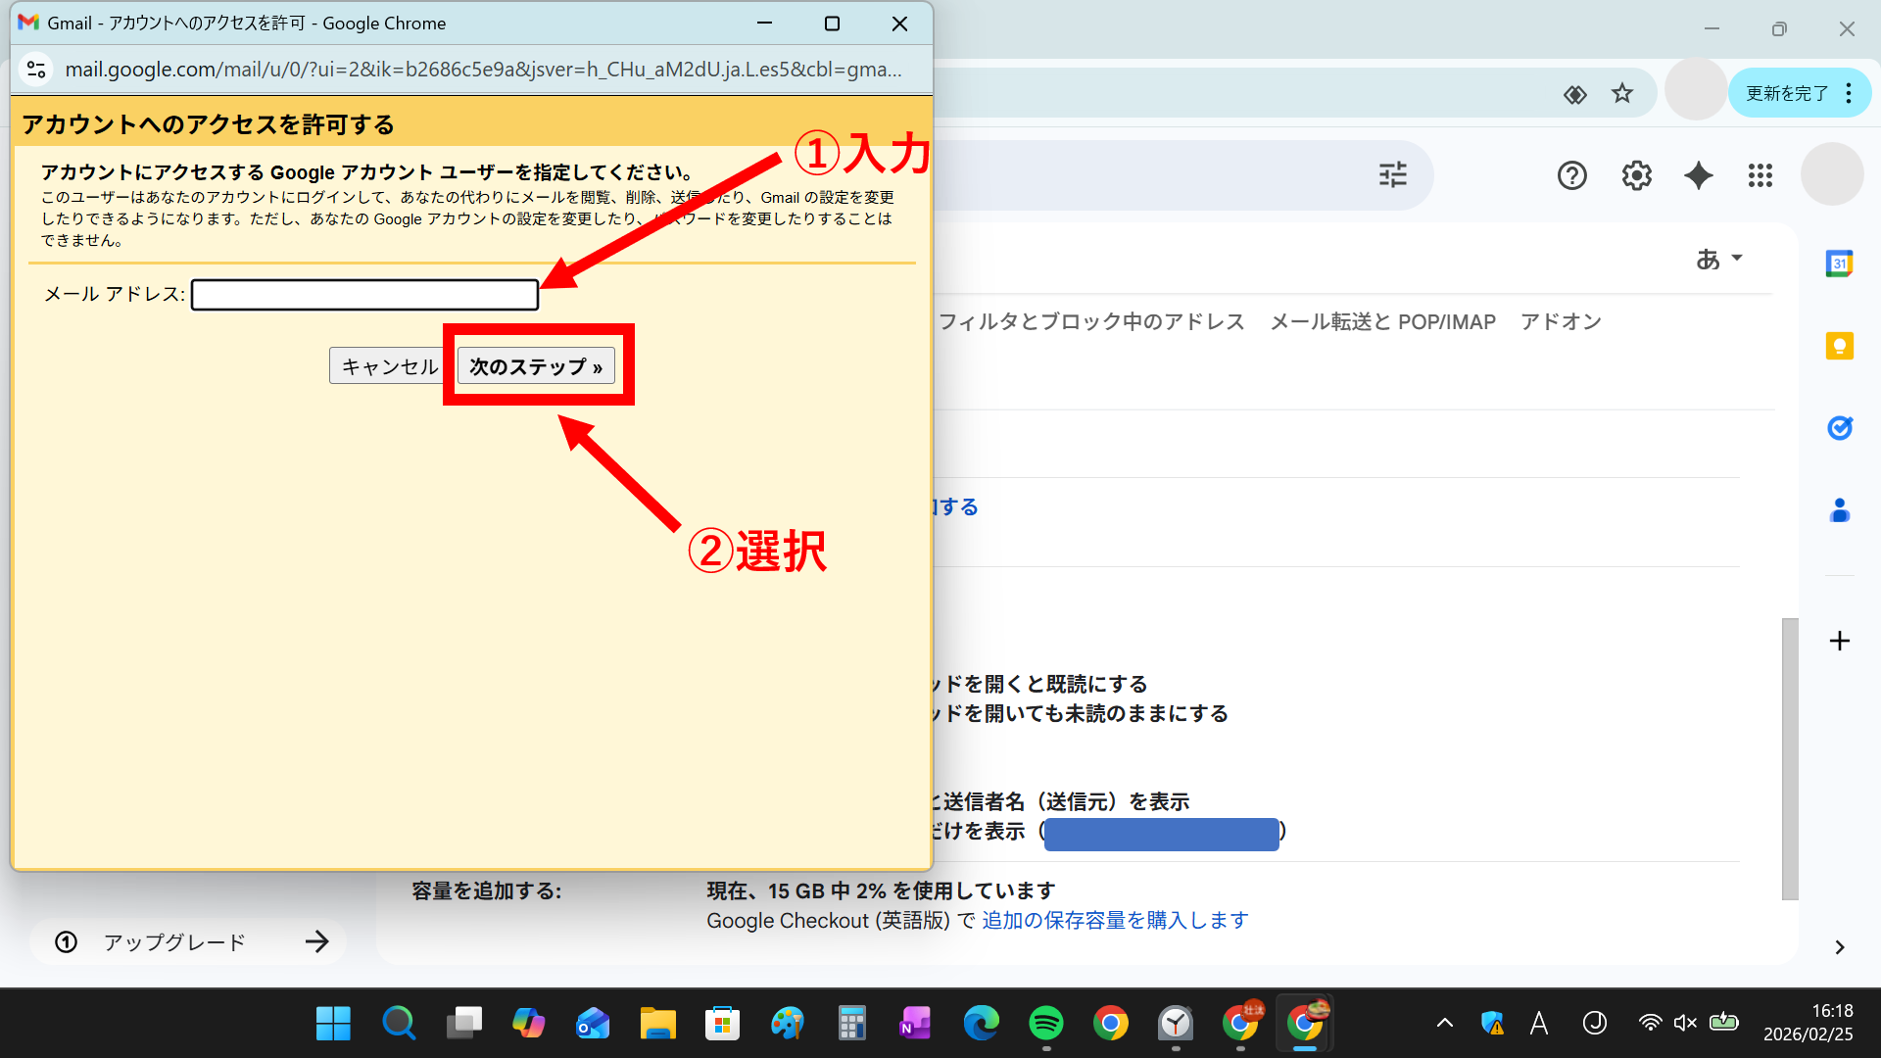This screenshot has width=1881, height=1058.
Task: Open Google Keep in the side panel
Action: (1840, 346)
